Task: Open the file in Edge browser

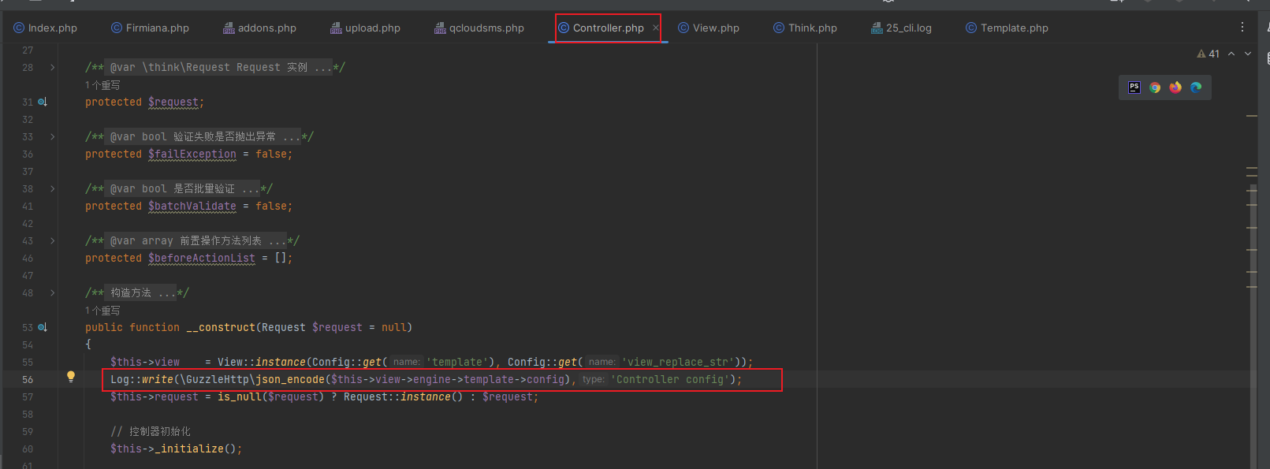Action: point(1196,87)
